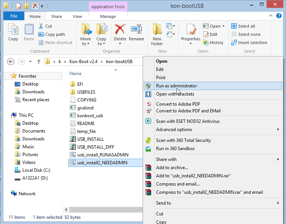The image size is (286, 224).
Task: Click the Paste clipboard icon
Action: click(x=29, y=29)
